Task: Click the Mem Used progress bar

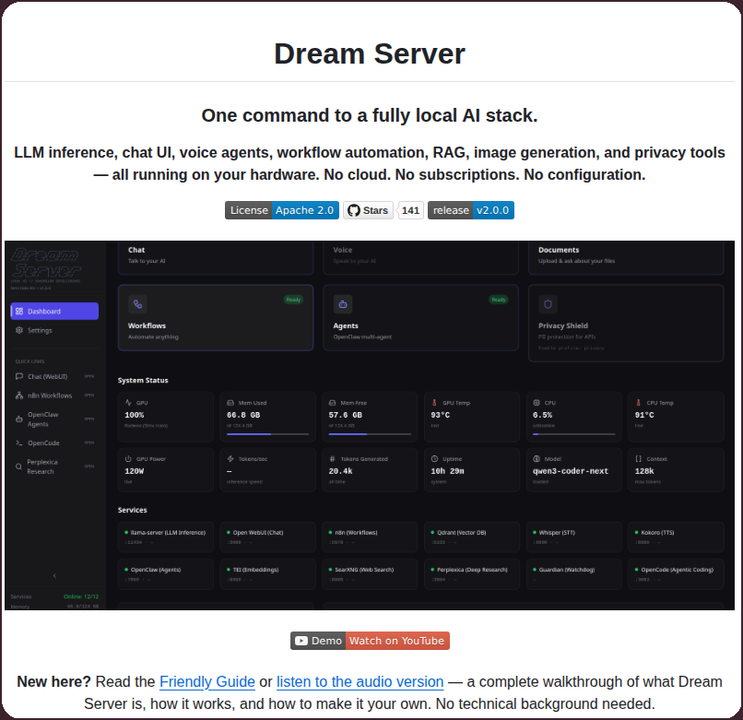Action: 267,434
